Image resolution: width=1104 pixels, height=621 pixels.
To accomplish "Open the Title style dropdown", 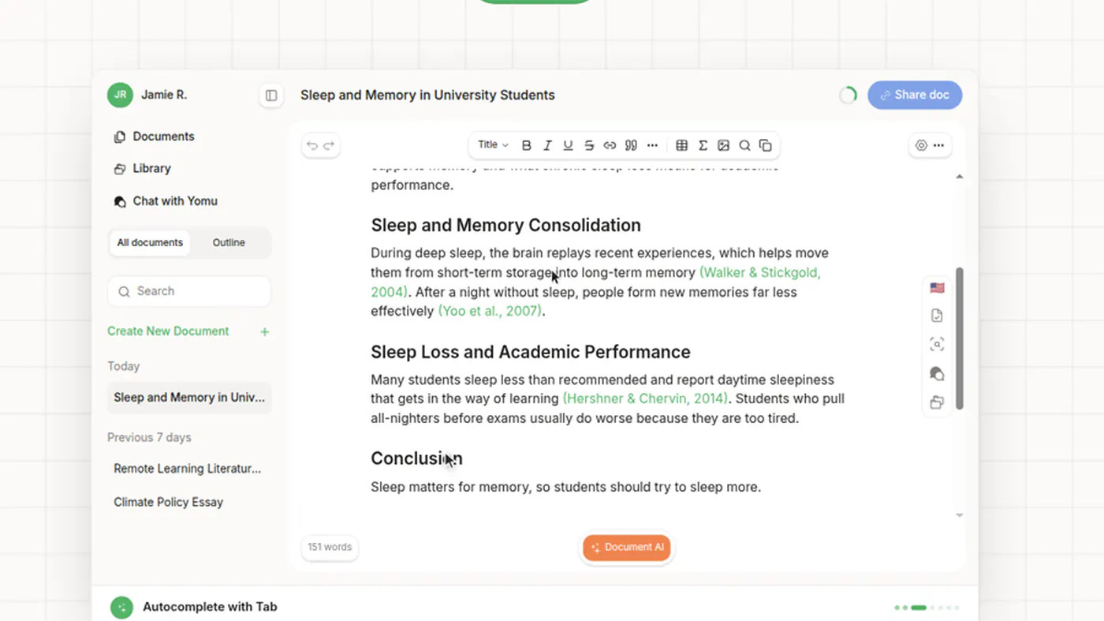I will click(x=494, y=145).
